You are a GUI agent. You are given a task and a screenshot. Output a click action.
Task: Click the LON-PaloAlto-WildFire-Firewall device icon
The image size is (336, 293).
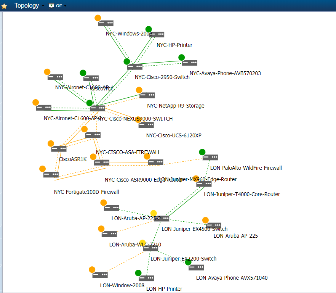pyautogui.click(x=210, y=157)
